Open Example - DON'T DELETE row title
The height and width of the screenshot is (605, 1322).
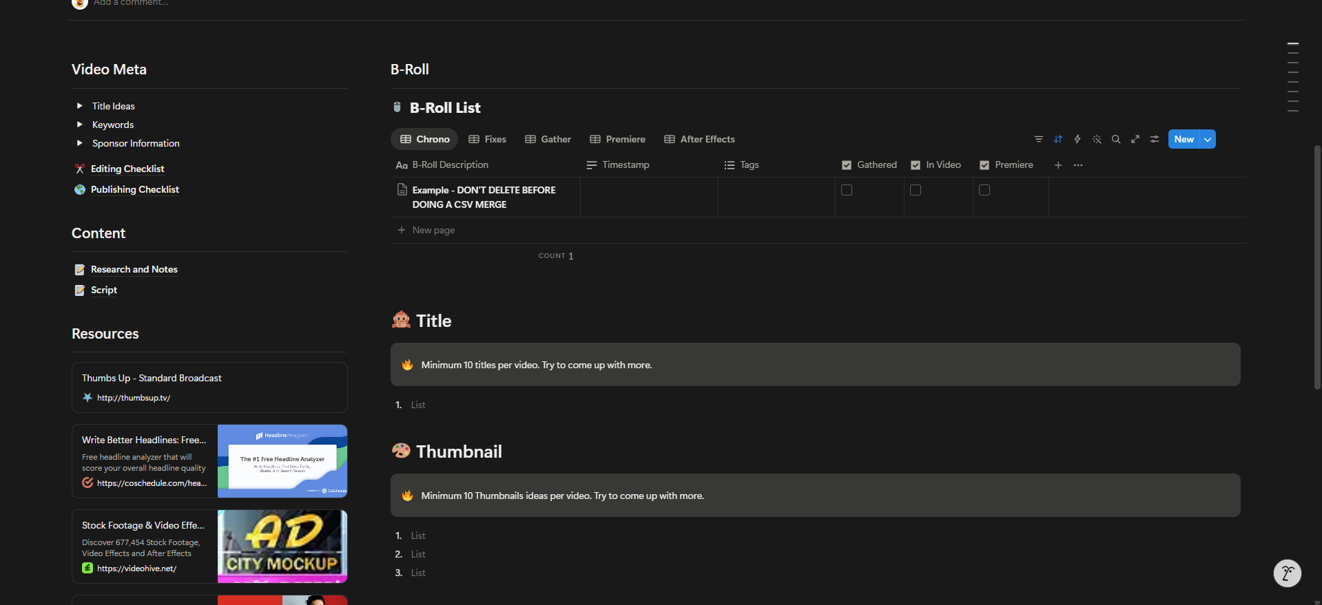tap(484, 197)
